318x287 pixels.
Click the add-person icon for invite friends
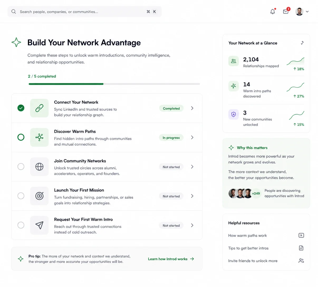pyautogui.click(x=301, y=261)
